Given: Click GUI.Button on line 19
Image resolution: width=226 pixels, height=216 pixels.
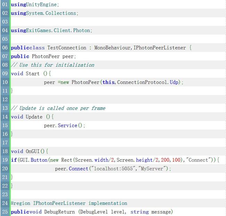Looking at the screenshot, I should click(x=33, y=160).
